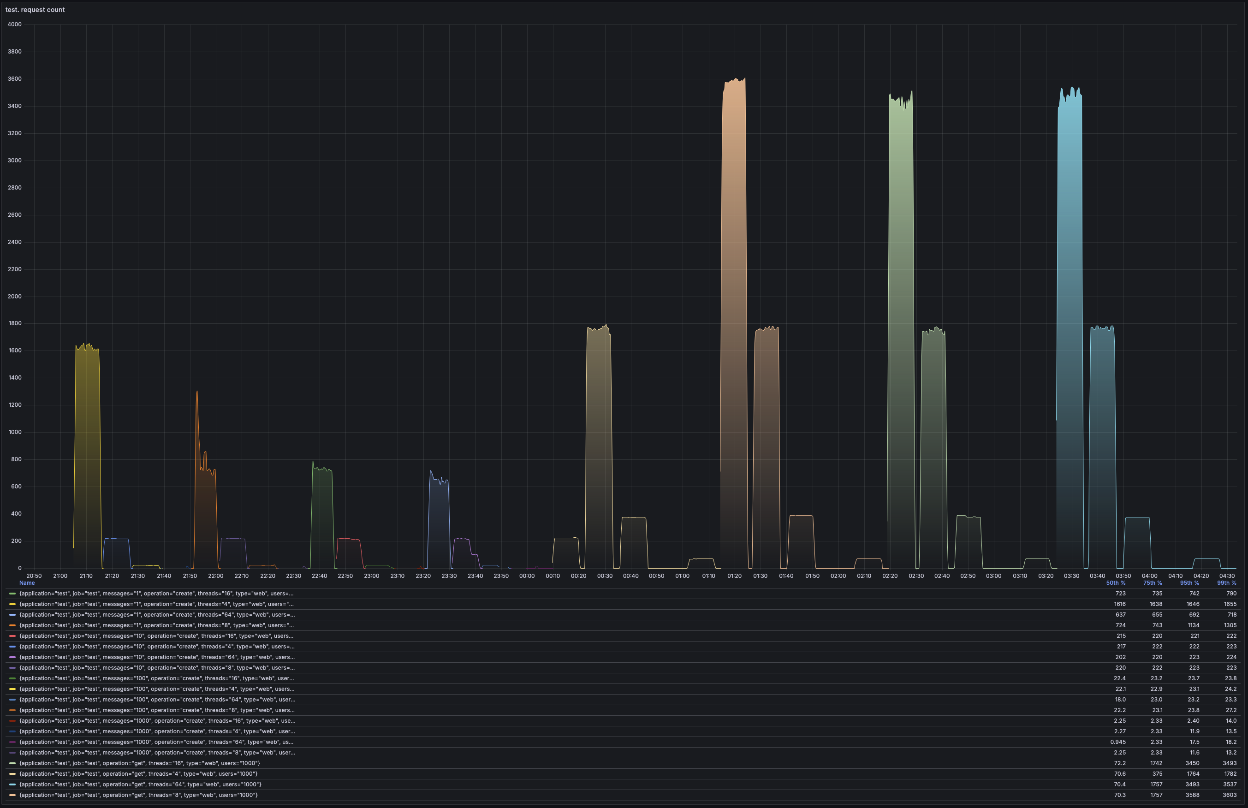Click the line icon for messages="1000" threads="64" series

(12, 742)
